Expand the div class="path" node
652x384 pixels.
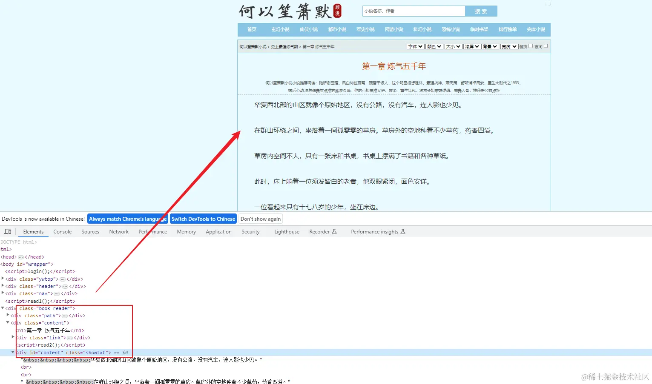[8, 315]
